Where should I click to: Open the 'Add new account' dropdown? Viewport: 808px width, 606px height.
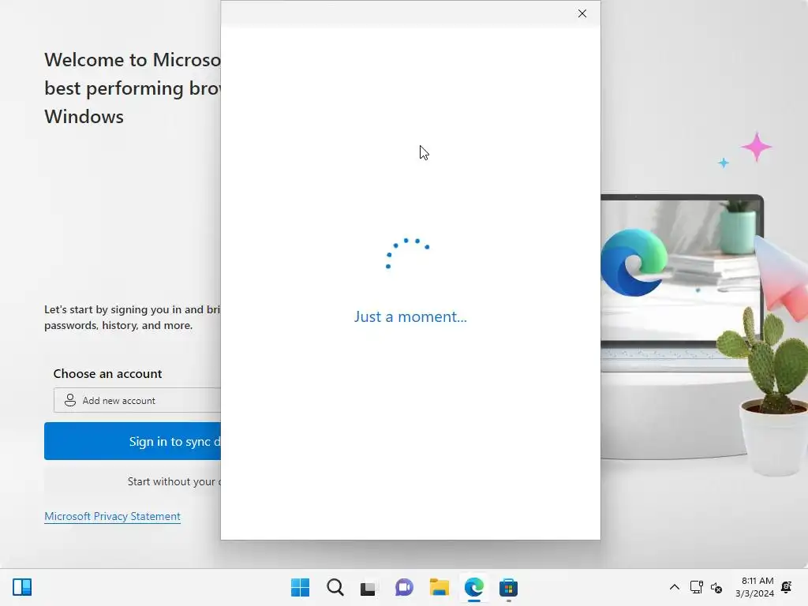pos(137,400)
